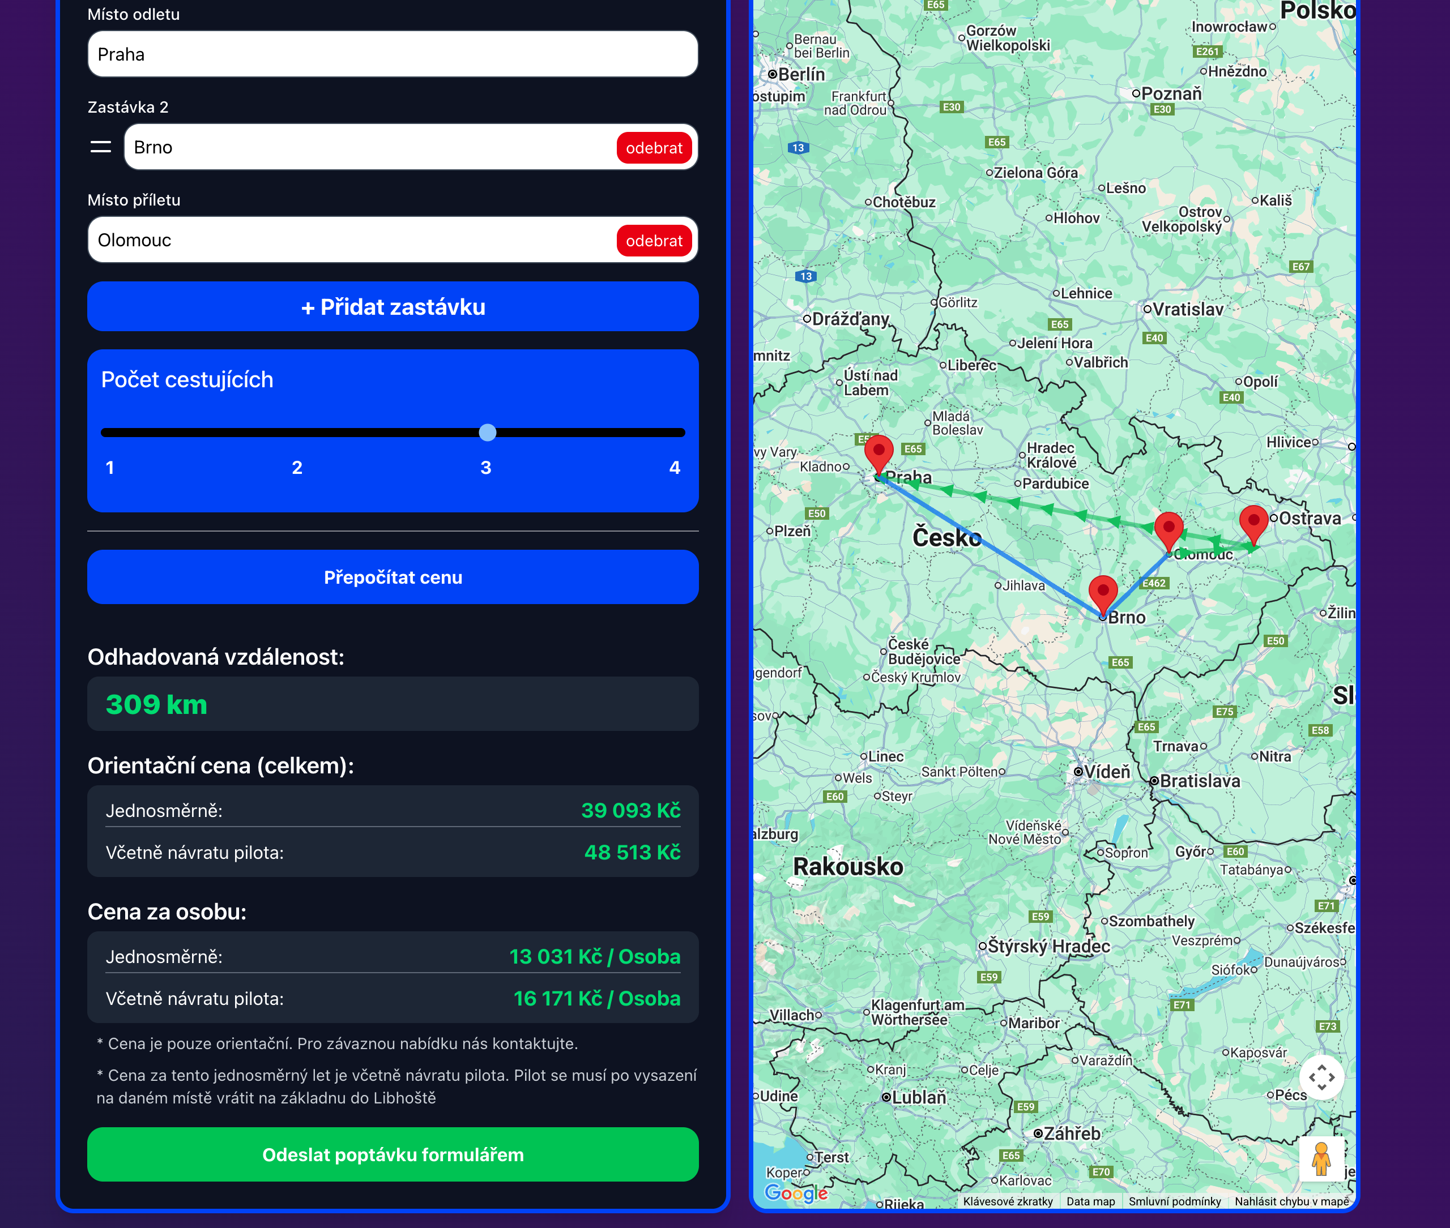
Task: Open Klávesové zkratky map link
Action: (x=1007, y=1201)
